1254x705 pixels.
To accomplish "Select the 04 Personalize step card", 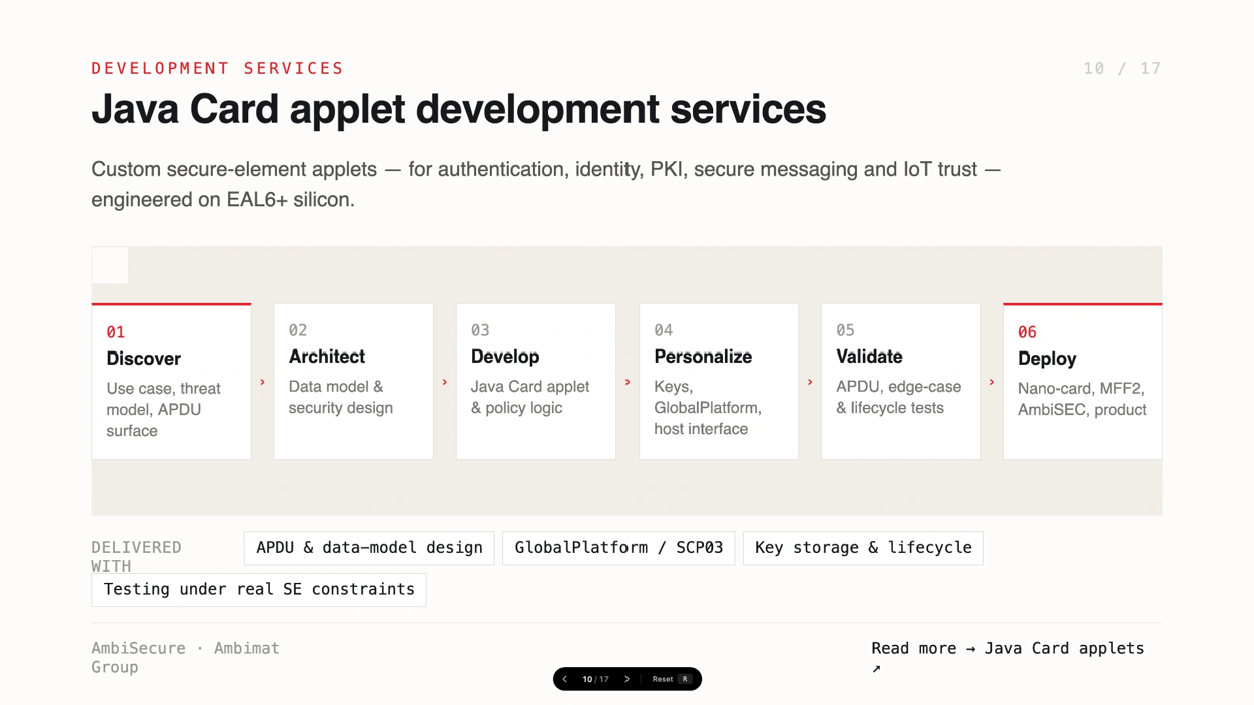I will [x=719, y=381].
